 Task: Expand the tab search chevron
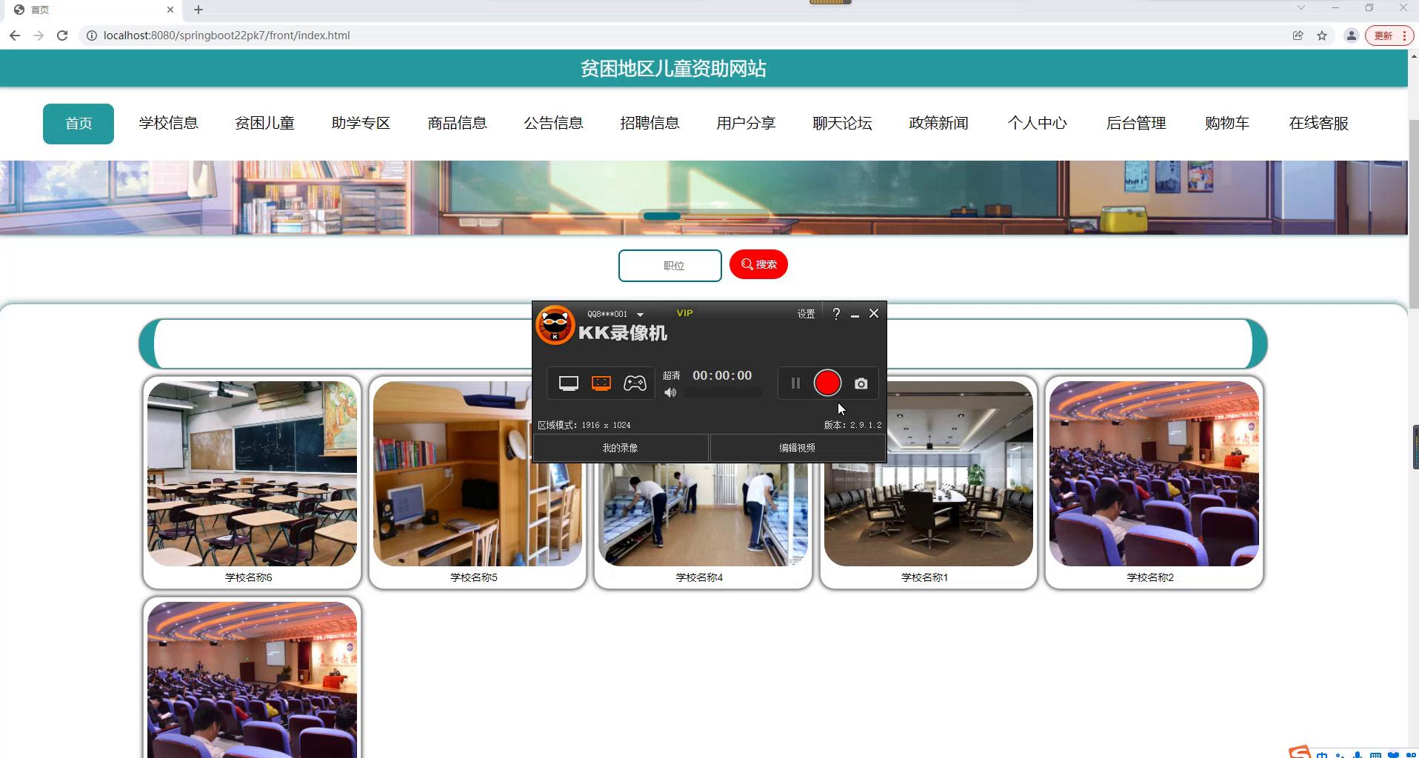1301,8
